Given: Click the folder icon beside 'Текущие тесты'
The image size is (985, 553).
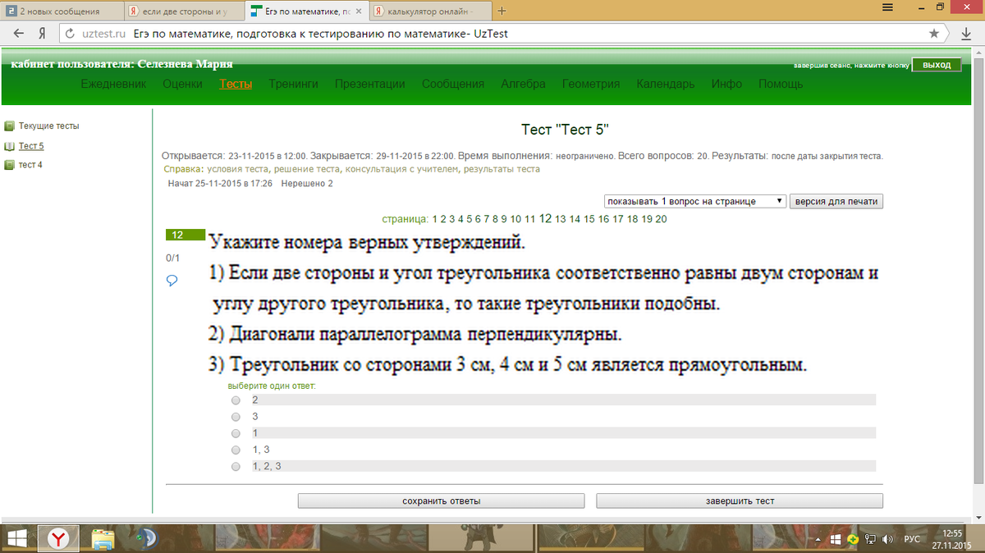Looking at the screenshot, I should pos(10,126).
